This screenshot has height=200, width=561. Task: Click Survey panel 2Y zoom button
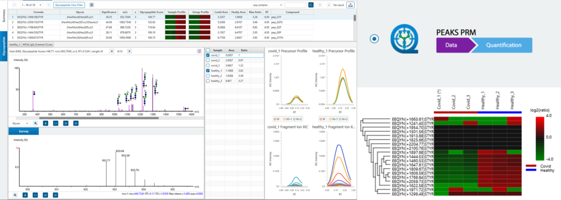click(55, 195)
